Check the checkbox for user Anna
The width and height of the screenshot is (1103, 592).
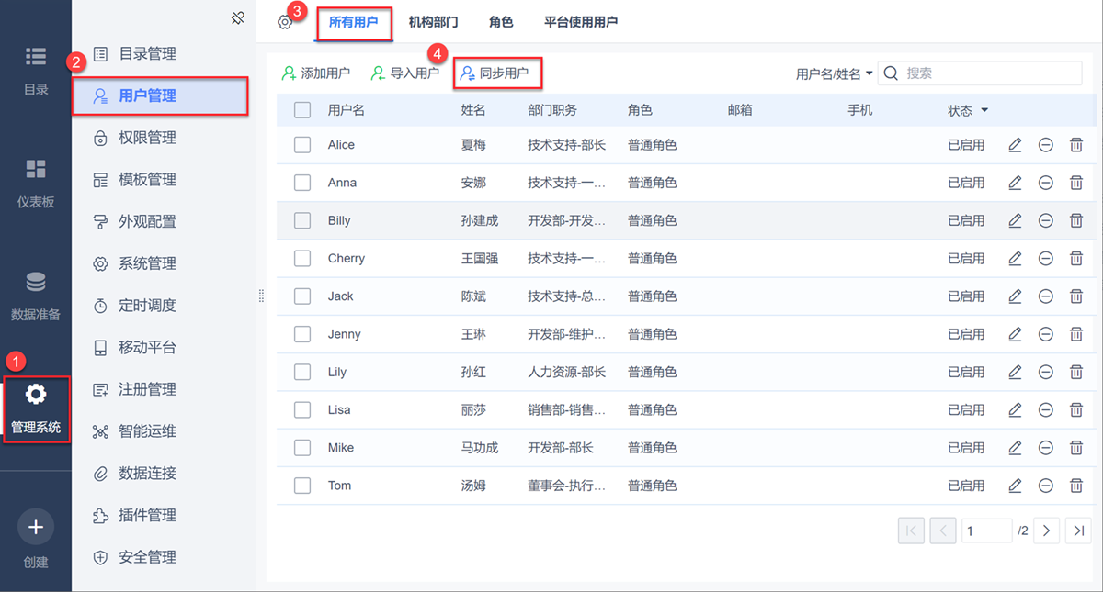click(x=302, y=183)
